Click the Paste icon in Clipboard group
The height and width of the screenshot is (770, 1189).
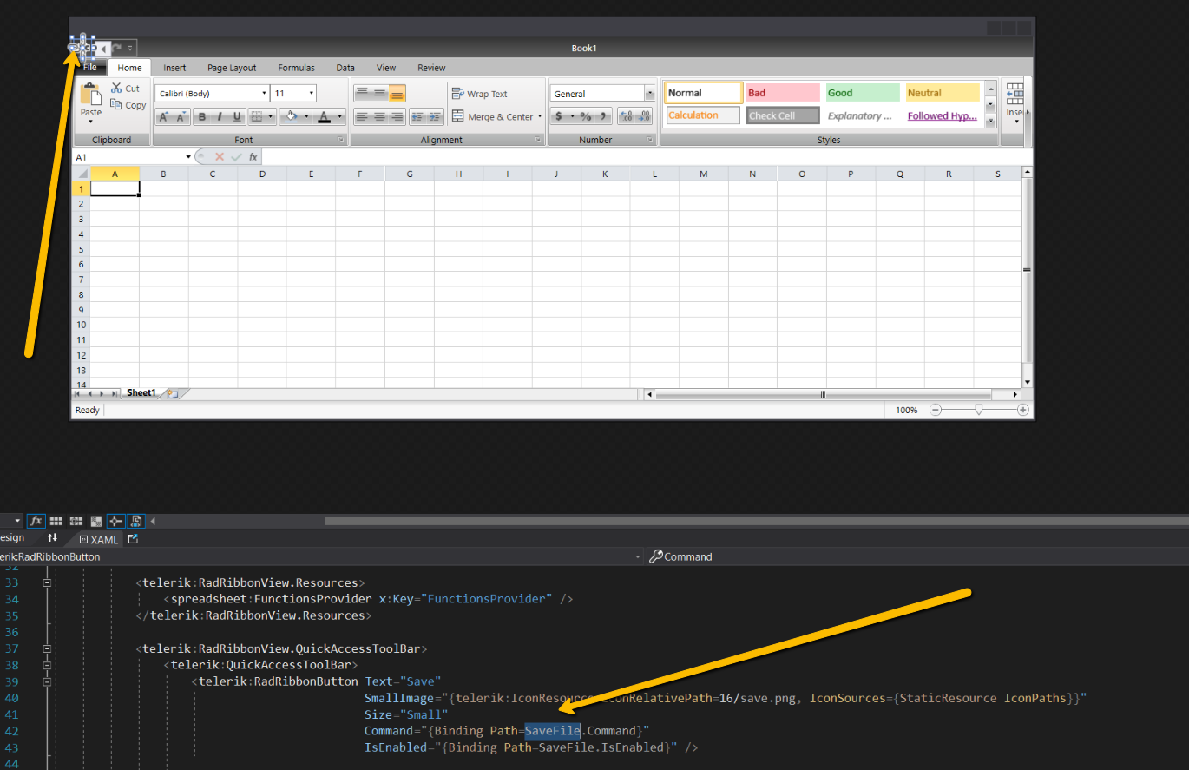pos(91,95)
